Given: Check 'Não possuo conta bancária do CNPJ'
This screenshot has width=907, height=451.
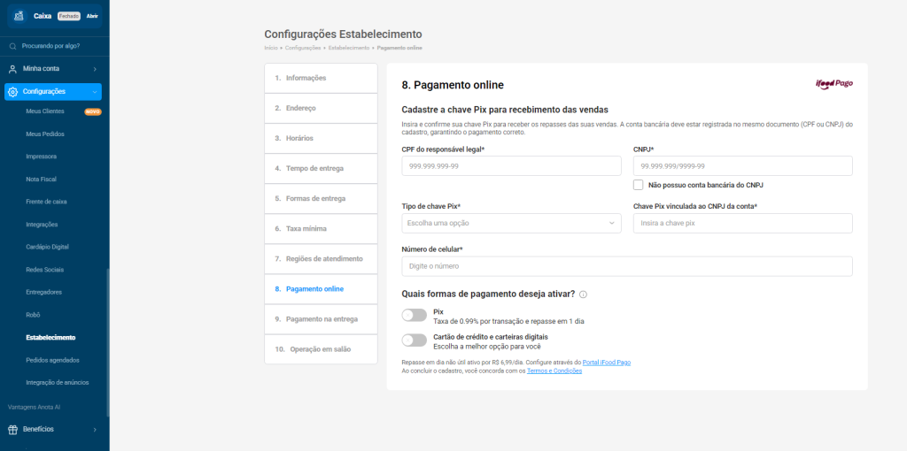Looking at the screenshot, I should 638,185.
